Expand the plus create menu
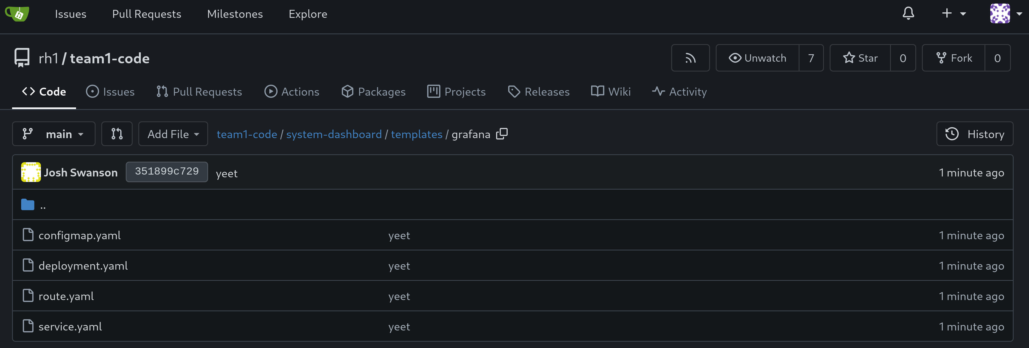 (x=953, y=13)
